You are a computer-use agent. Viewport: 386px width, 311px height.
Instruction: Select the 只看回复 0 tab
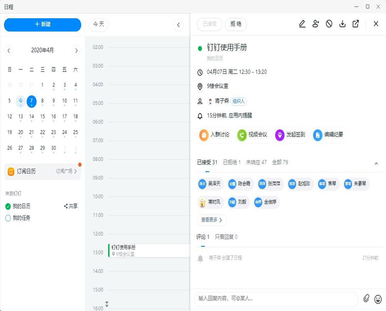pyautogui.click(x=226, y=237)
